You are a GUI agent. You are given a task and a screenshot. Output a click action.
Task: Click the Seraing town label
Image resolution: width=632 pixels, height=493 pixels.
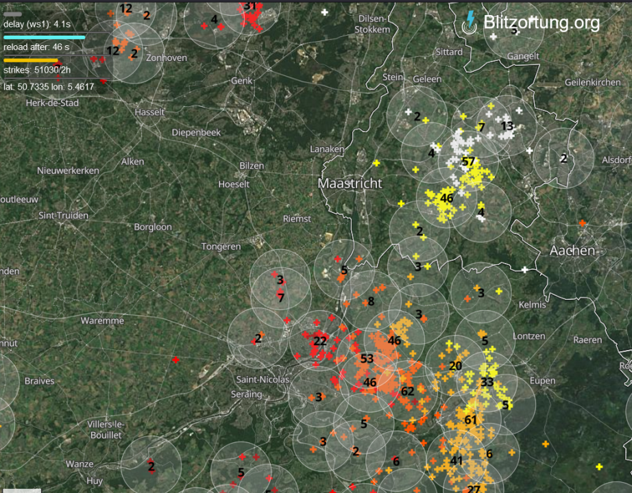pos(246,394)
